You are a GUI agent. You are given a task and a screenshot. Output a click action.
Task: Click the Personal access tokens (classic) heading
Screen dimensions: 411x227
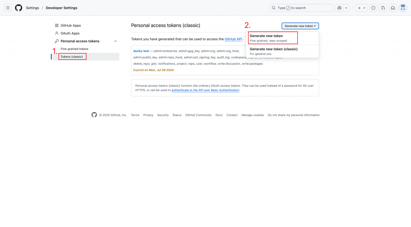tap(166, 25)
